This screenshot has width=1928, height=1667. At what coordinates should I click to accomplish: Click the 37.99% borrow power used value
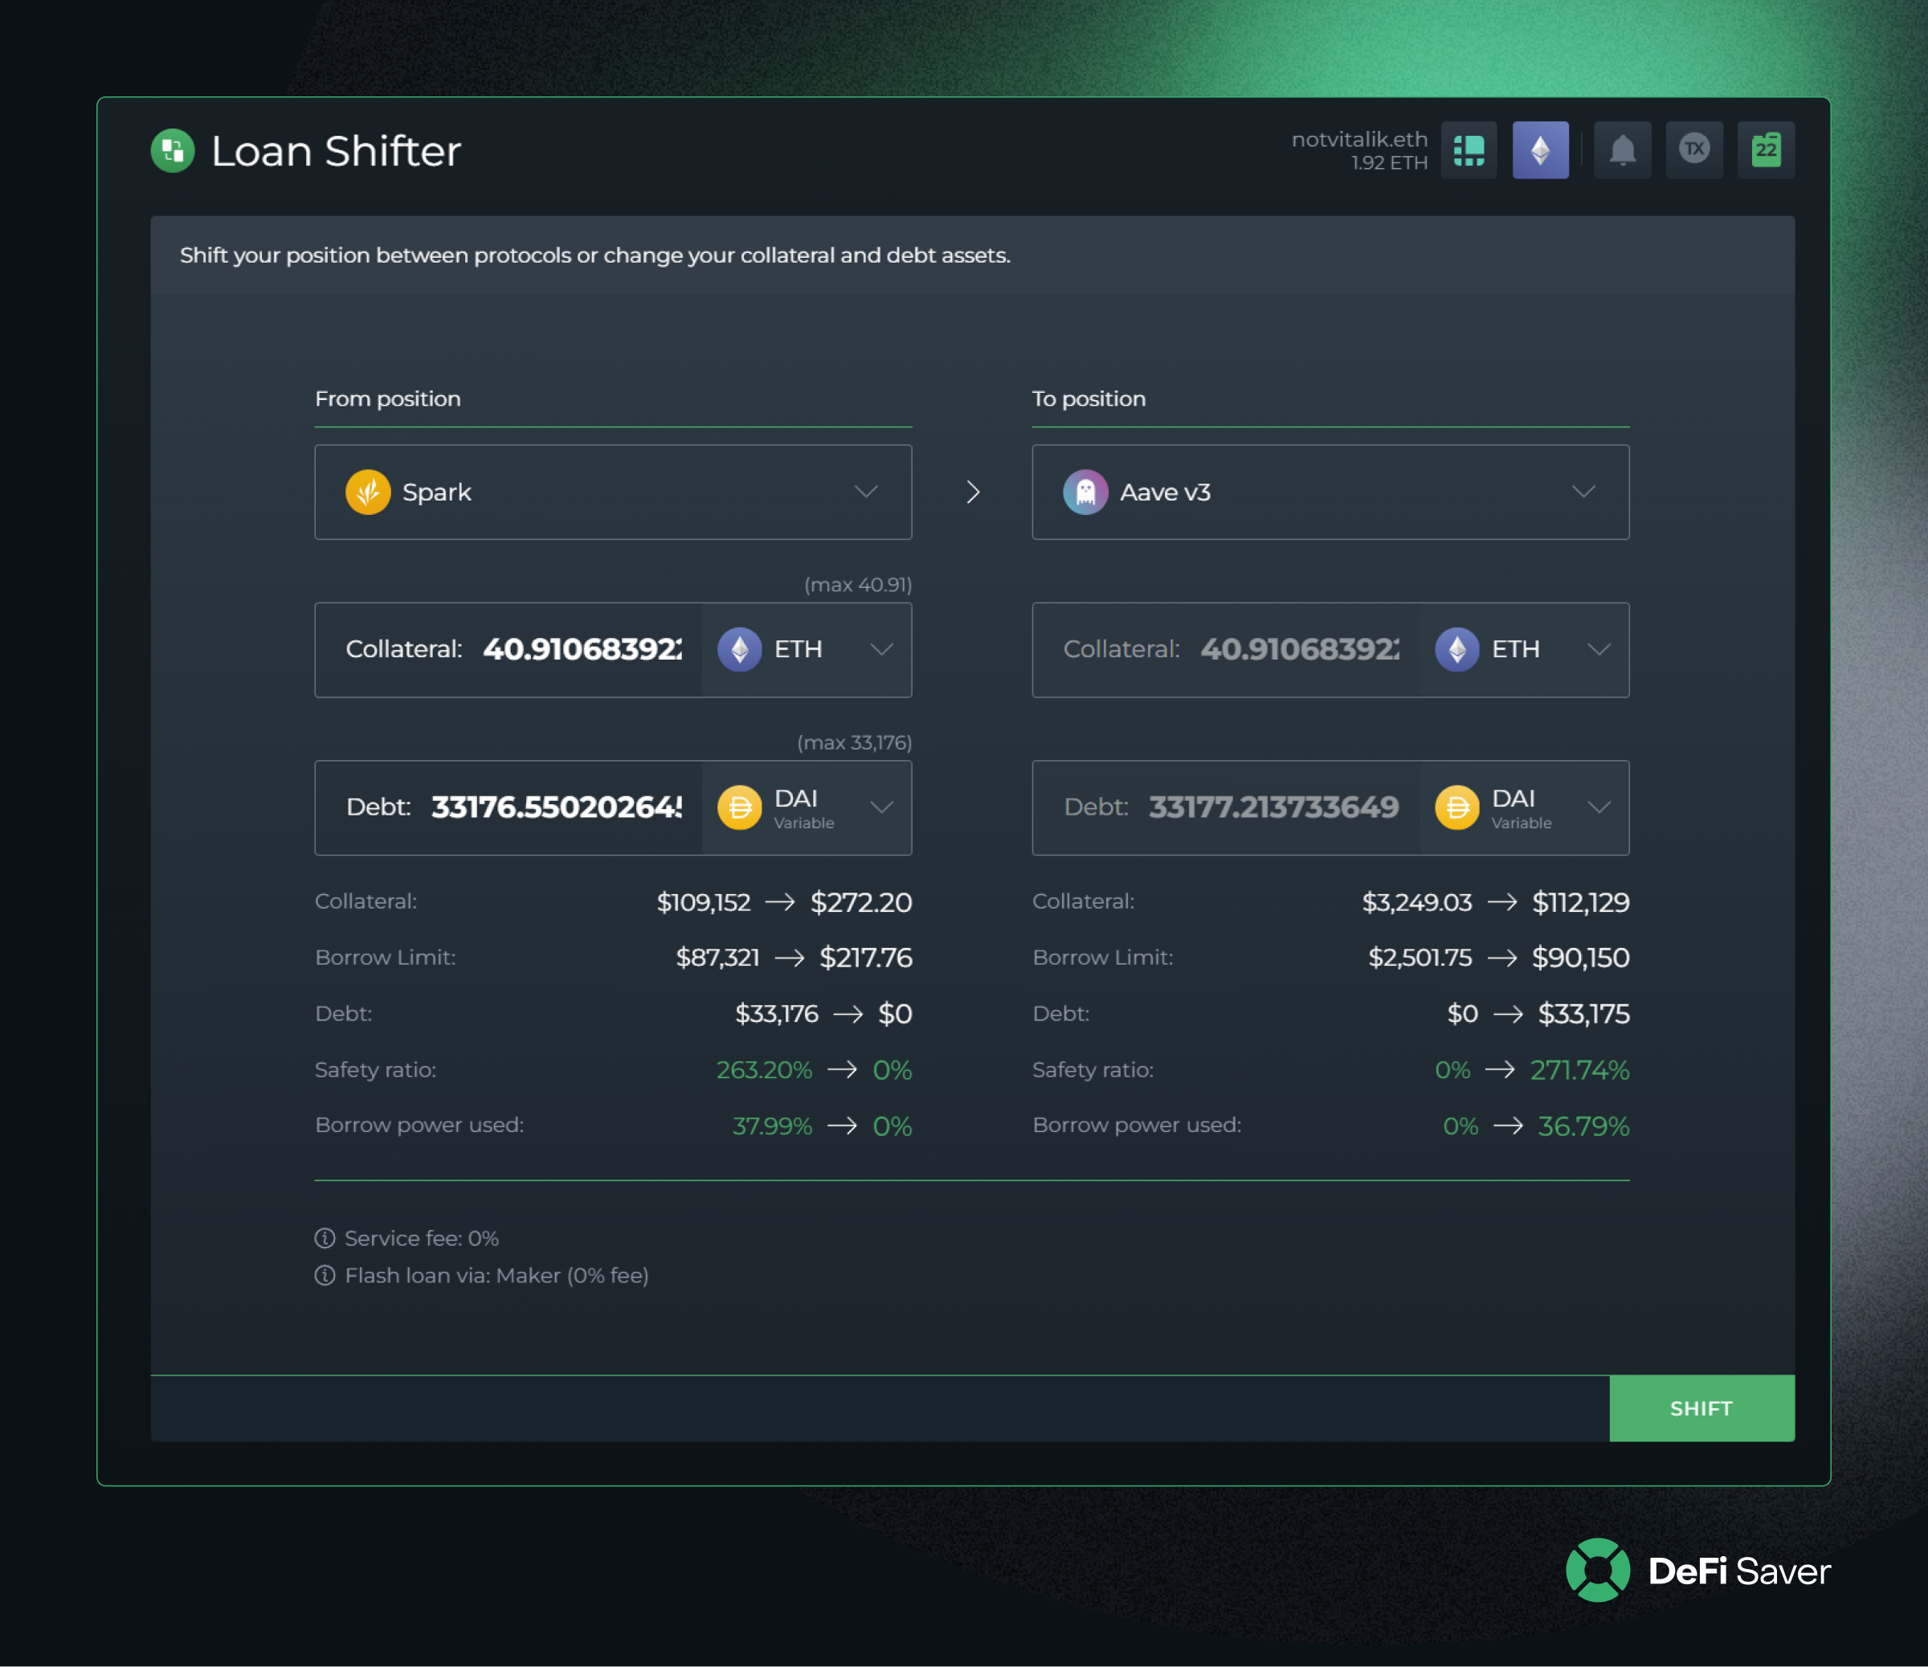pos(772,1126)
